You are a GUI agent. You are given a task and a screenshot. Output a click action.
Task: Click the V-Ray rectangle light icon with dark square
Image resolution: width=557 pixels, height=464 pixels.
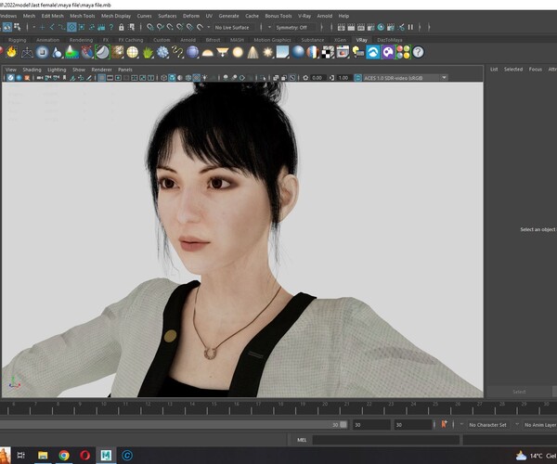pyautogui.click(x=42, y=52)
